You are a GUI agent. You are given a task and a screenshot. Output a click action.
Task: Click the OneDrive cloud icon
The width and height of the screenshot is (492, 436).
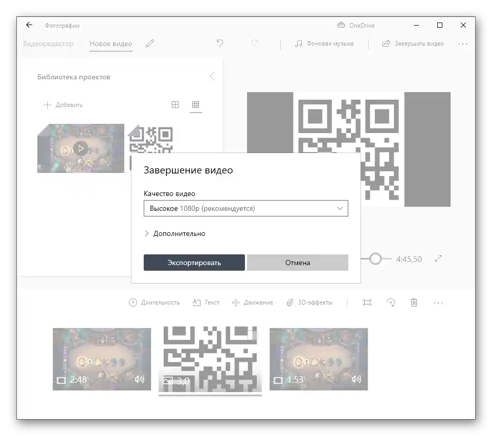[x=341, y=25]
